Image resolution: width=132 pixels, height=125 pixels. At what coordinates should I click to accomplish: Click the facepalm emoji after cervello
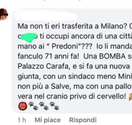pos(130,97)
